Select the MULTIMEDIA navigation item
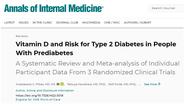 point(91,23)
